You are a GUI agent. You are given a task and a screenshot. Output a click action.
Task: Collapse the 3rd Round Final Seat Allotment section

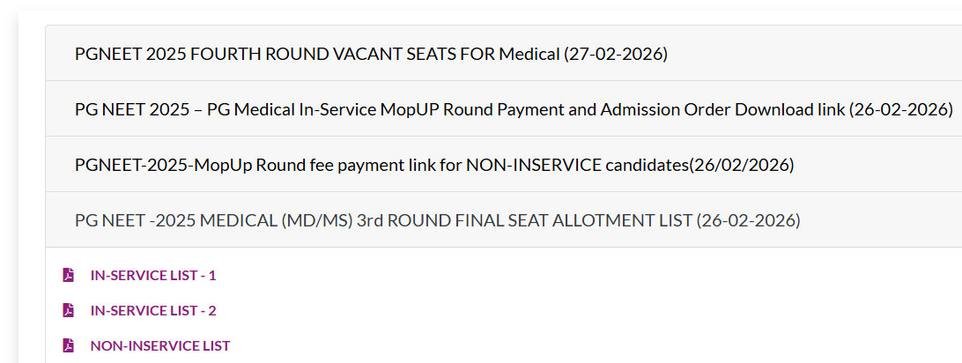point(437,220)
